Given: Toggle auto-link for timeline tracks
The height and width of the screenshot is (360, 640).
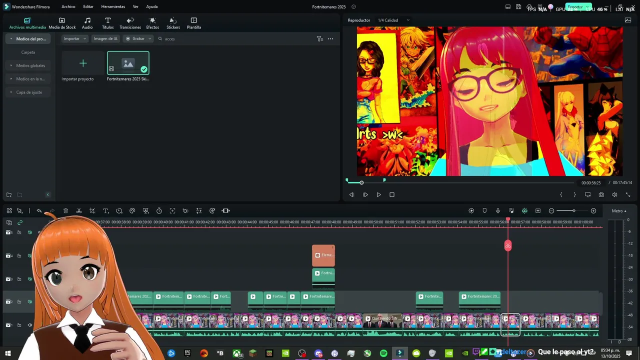Looking at the screenshot, I should 20,222.
